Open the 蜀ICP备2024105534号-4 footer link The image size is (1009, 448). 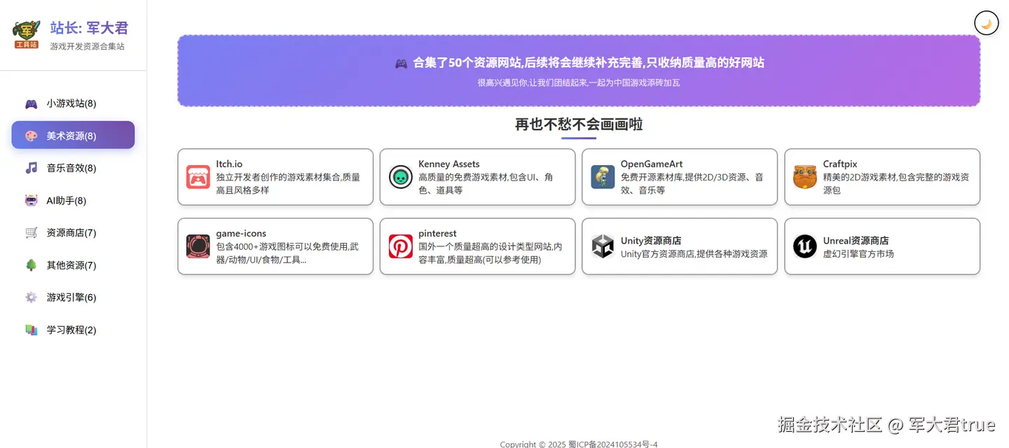point(613,444)
